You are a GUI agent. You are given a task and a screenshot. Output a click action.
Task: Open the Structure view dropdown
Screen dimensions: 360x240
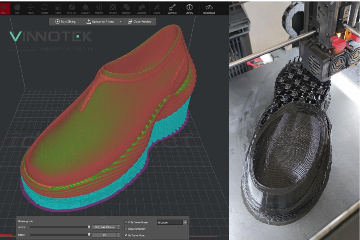pyautogui.click(x=172, y=222)
